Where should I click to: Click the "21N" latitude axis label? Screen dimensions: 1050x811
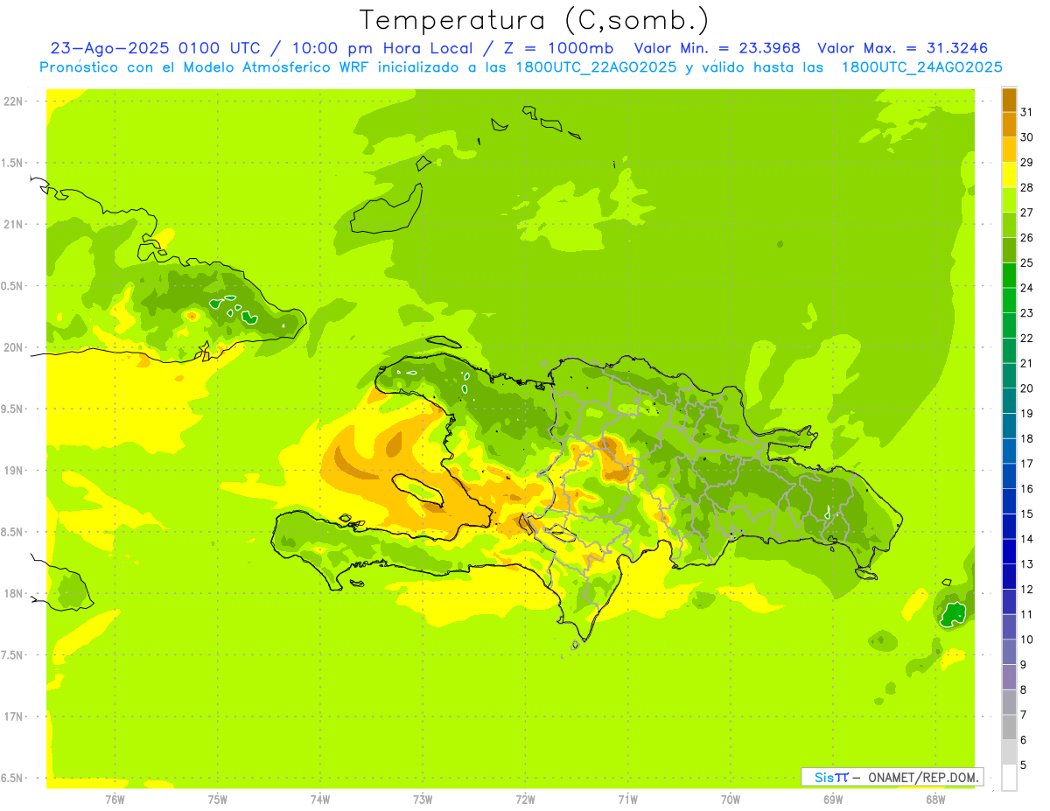click(13, 225)
